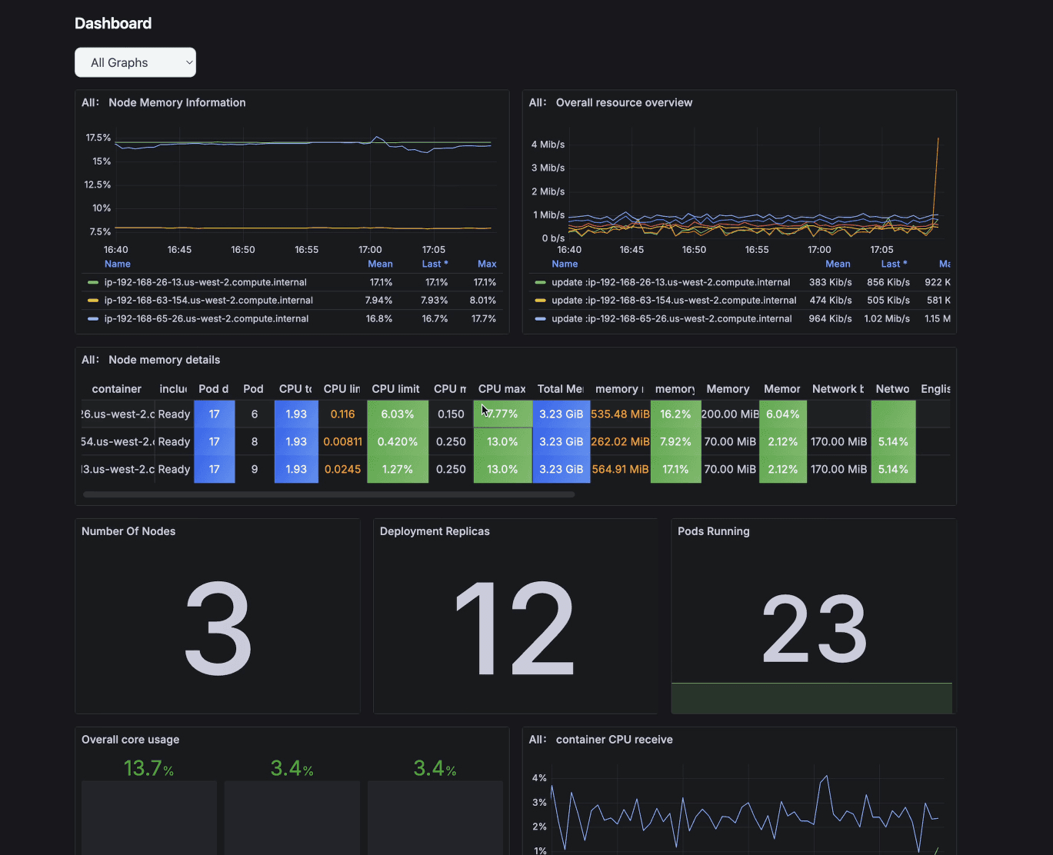Open Overall resource overview panel title menu
Screen dimensions: 1053x855
(624, 102)
